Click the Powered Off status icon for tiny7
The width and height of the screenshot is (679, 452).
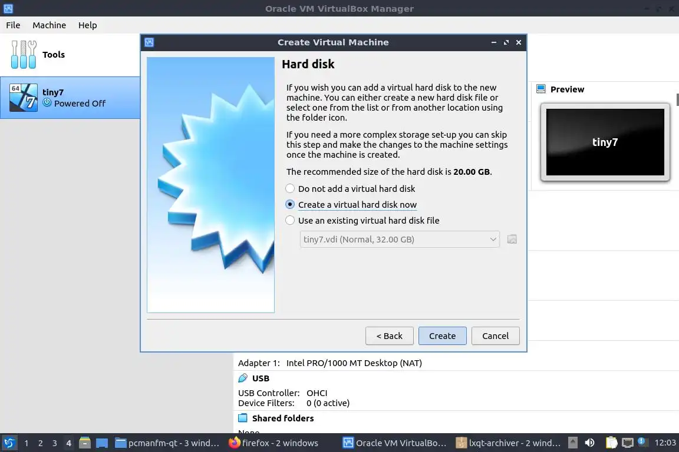[47, 103]
